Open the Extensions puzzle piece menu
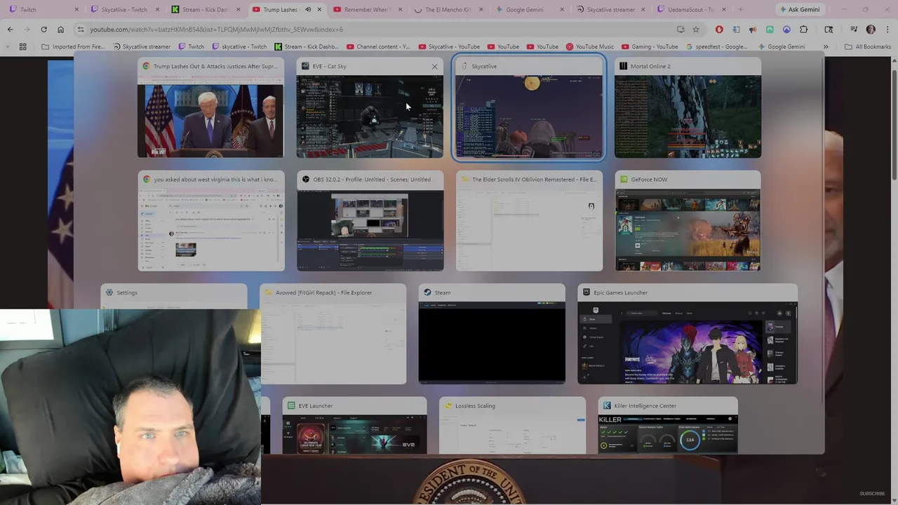 coord(804,29)
